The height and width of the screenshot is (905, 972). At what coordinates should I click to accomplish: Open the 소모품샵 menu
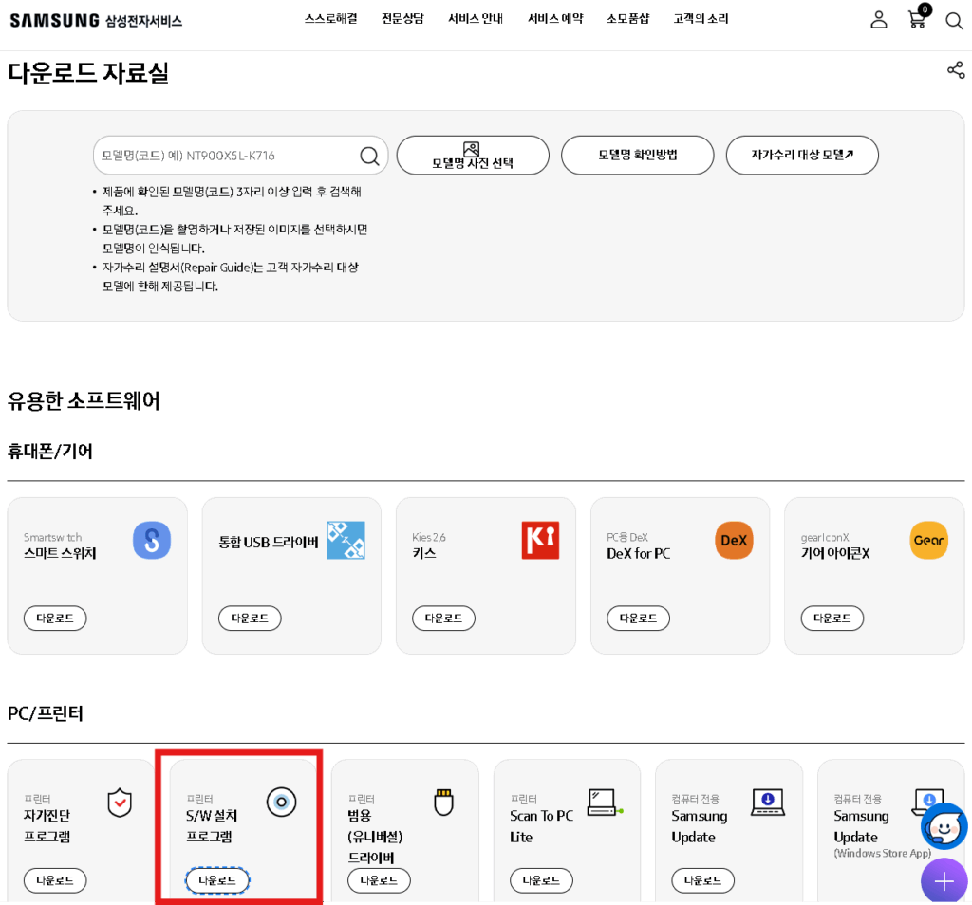click(628, 19)
